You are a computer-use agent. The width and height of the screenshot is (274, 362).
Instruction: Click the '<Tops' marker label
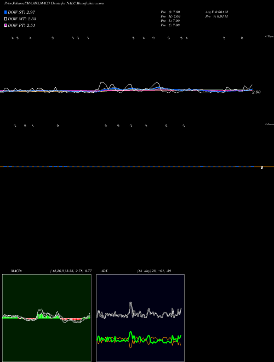tap(270, 37)
